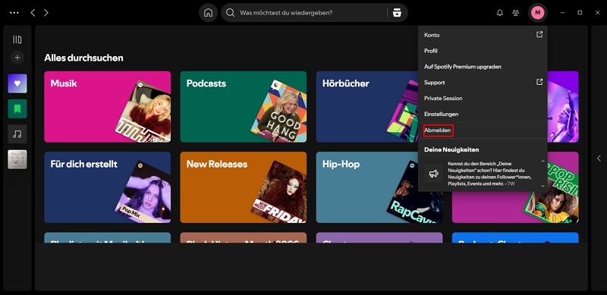This screenshot has height=295, width=607.
Task: Open the Musik category card
Action: click(x=107, y=106)
